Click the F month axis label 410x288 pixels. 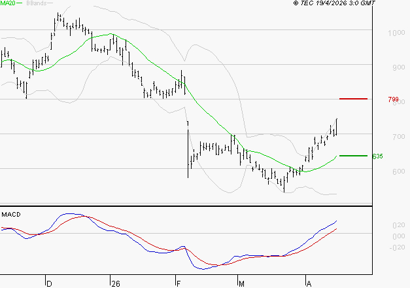[179, 284]
